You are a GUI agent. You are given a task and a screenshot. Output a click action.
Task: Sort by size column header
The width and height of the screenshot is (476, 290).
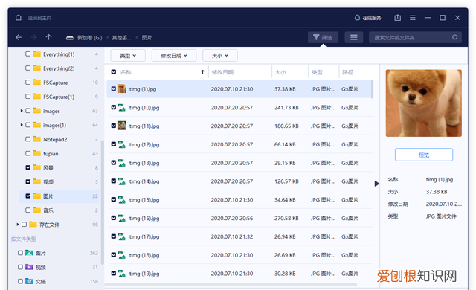[x=280, y=72]
